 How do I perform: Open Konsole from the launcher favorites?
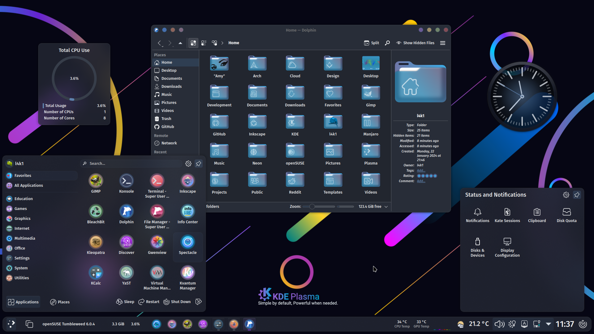126,184
